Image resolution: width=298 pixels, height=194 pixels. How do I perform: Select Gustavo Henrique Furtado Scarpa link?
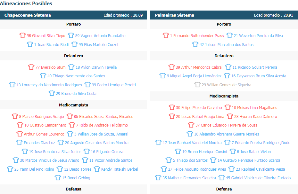(249, 160)
